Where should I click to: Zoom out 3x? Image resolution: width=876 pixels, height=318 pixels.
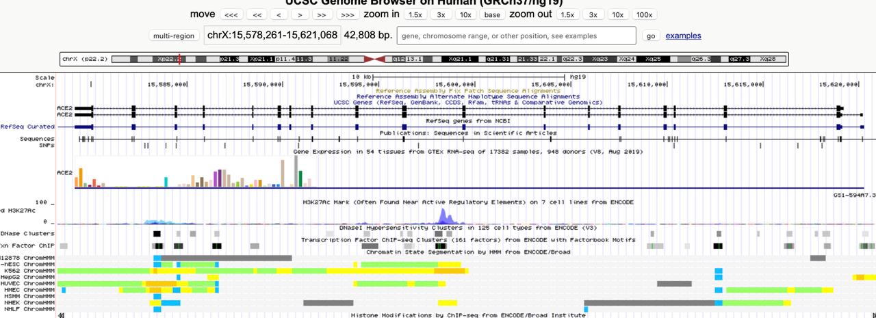593,14
